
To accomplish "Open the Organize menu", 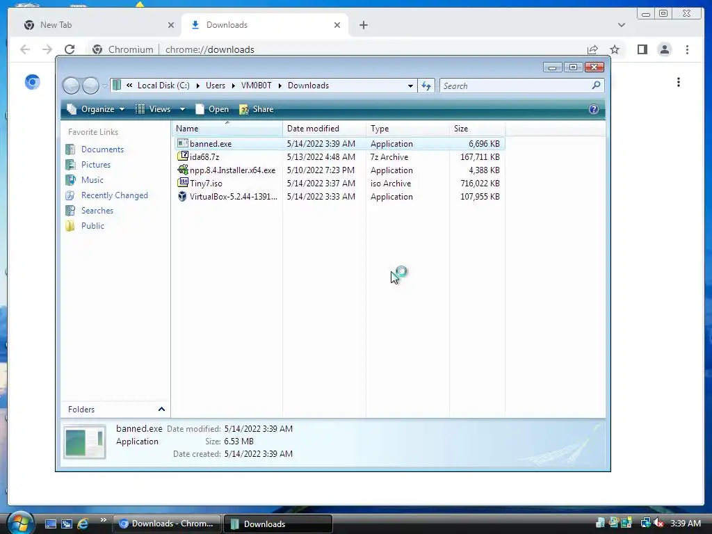I will [x=96, y=109].
